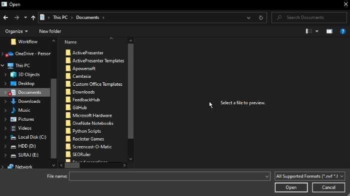This screenshot has height=196, width=350.
Task: Click the Forward navigation arrow
Action: [16, 17]
